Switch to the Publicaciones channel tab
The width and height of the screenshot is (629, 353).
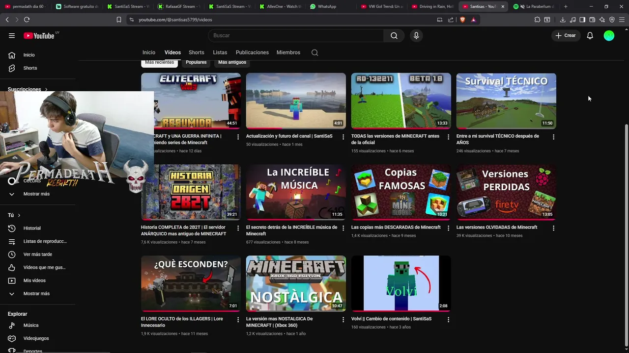pyautogui.click(x=252, y=52)
